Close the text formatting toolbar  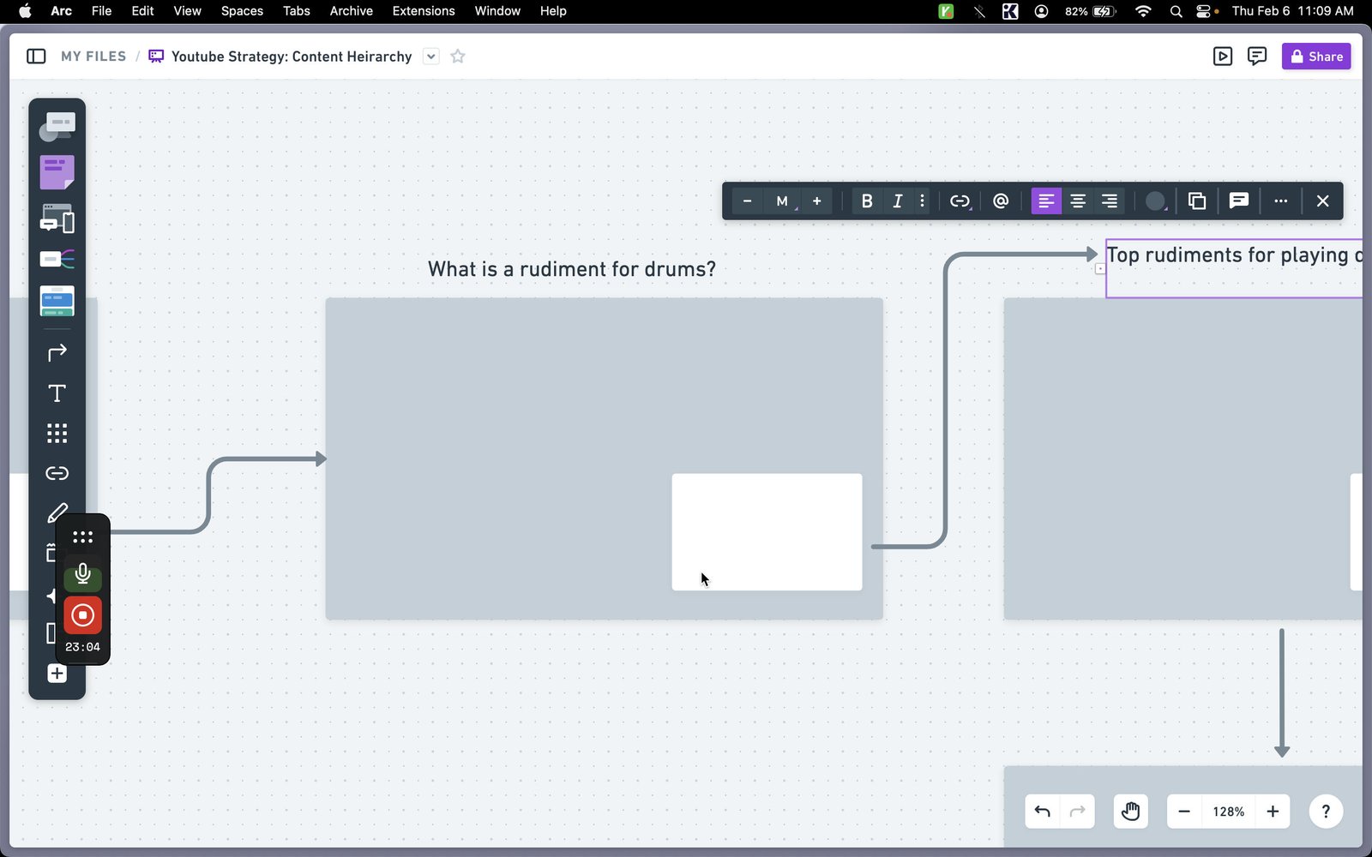[1323, 201]
